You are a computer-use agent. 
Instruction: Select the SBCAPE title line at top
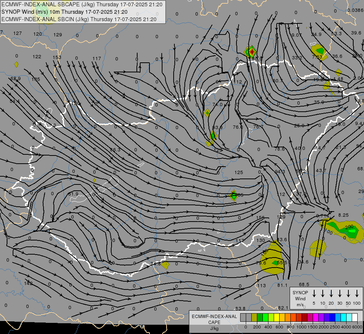(82, 4)
